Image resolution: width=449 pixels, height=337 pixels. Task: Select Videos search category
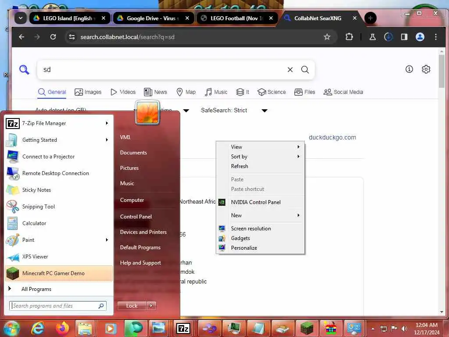[x=123, y=92]
